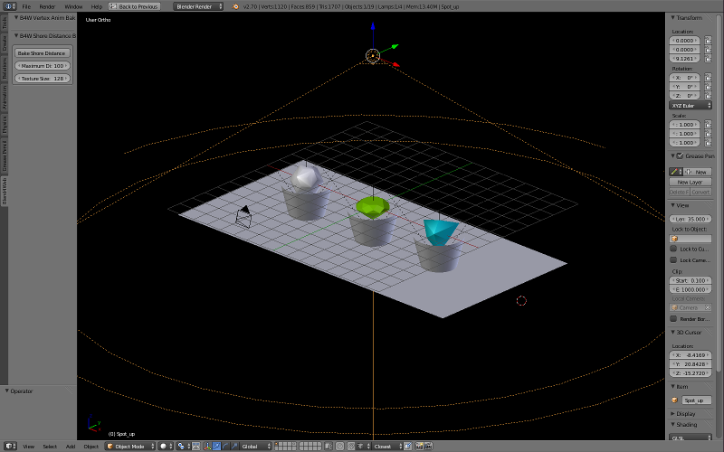Click the Grease Pencil draw pencil icon

pos(674,172)
